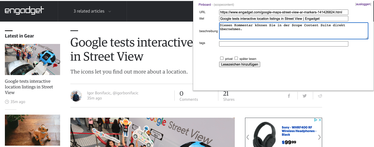The height and width of the screenshot is (147, 374).
Task: Share article on Facebook icon
Action: point(289,96)
